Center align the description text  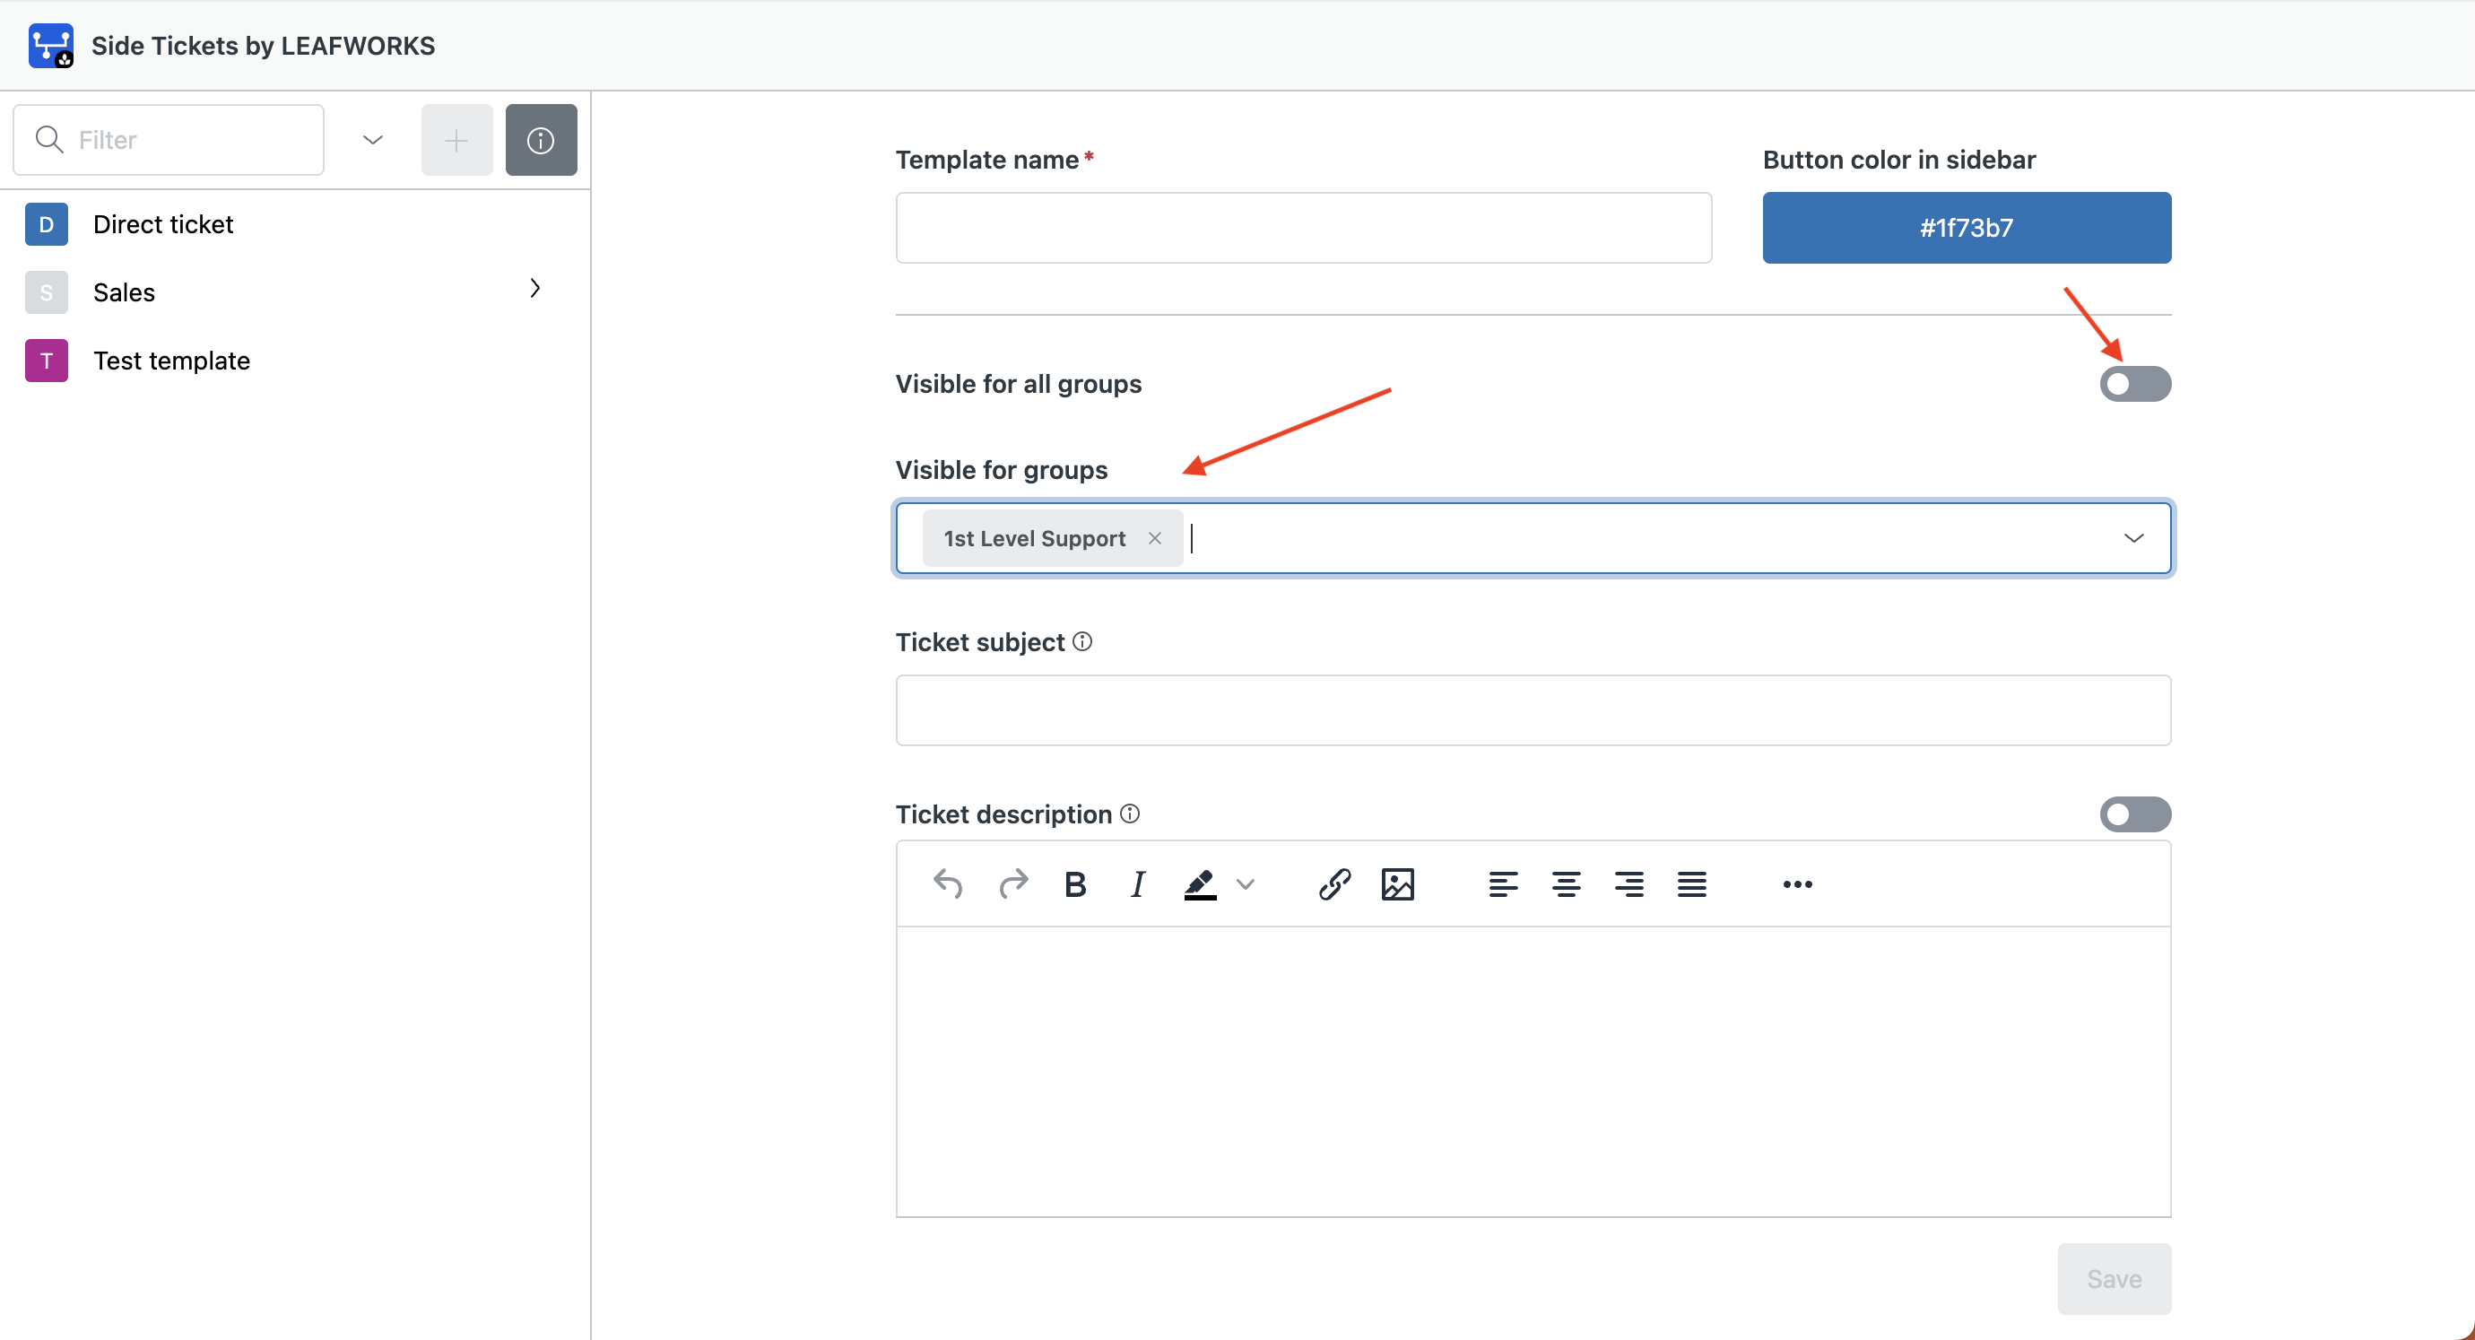click(x=1566, y=883)
